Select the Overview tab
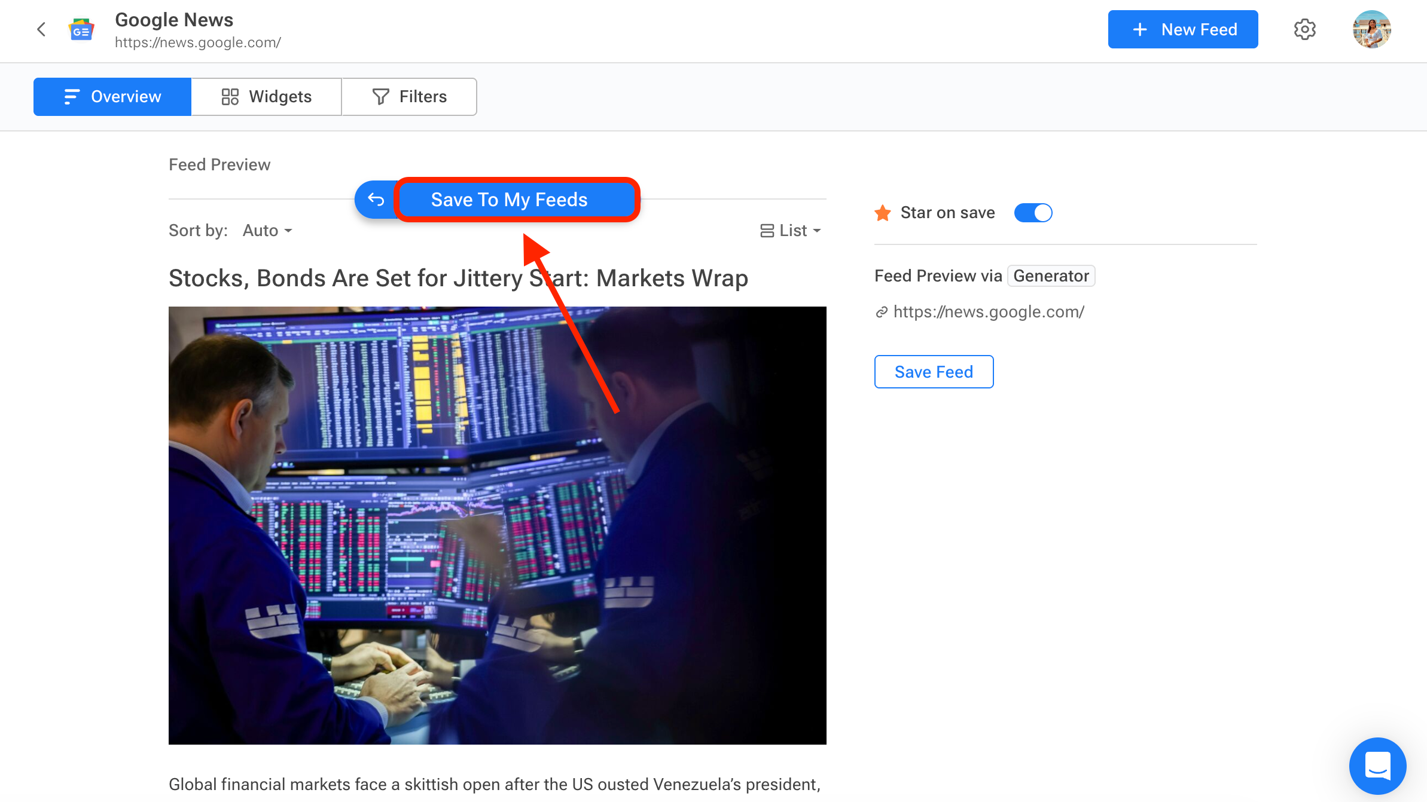The width and height of the screenshot is (1427, 802). click(x=112, y=97)
